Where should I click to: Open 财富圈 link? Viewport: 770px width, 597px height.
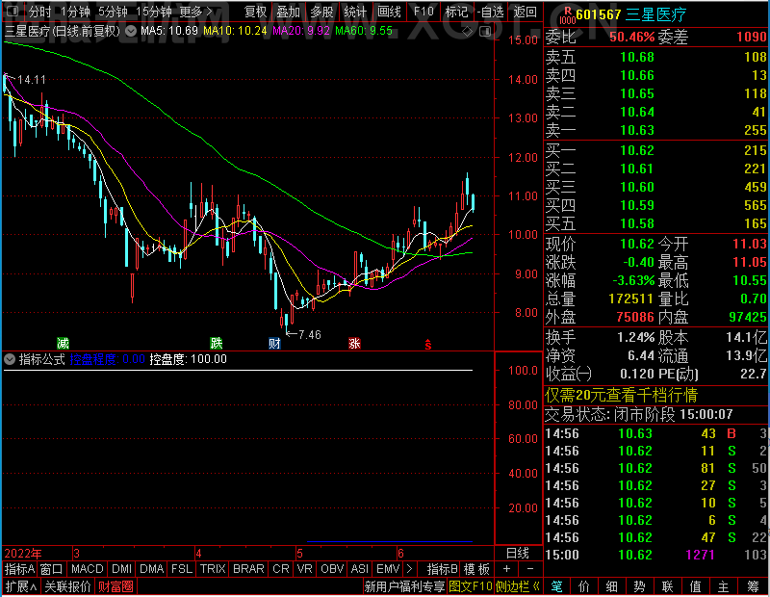coord(115,586)
